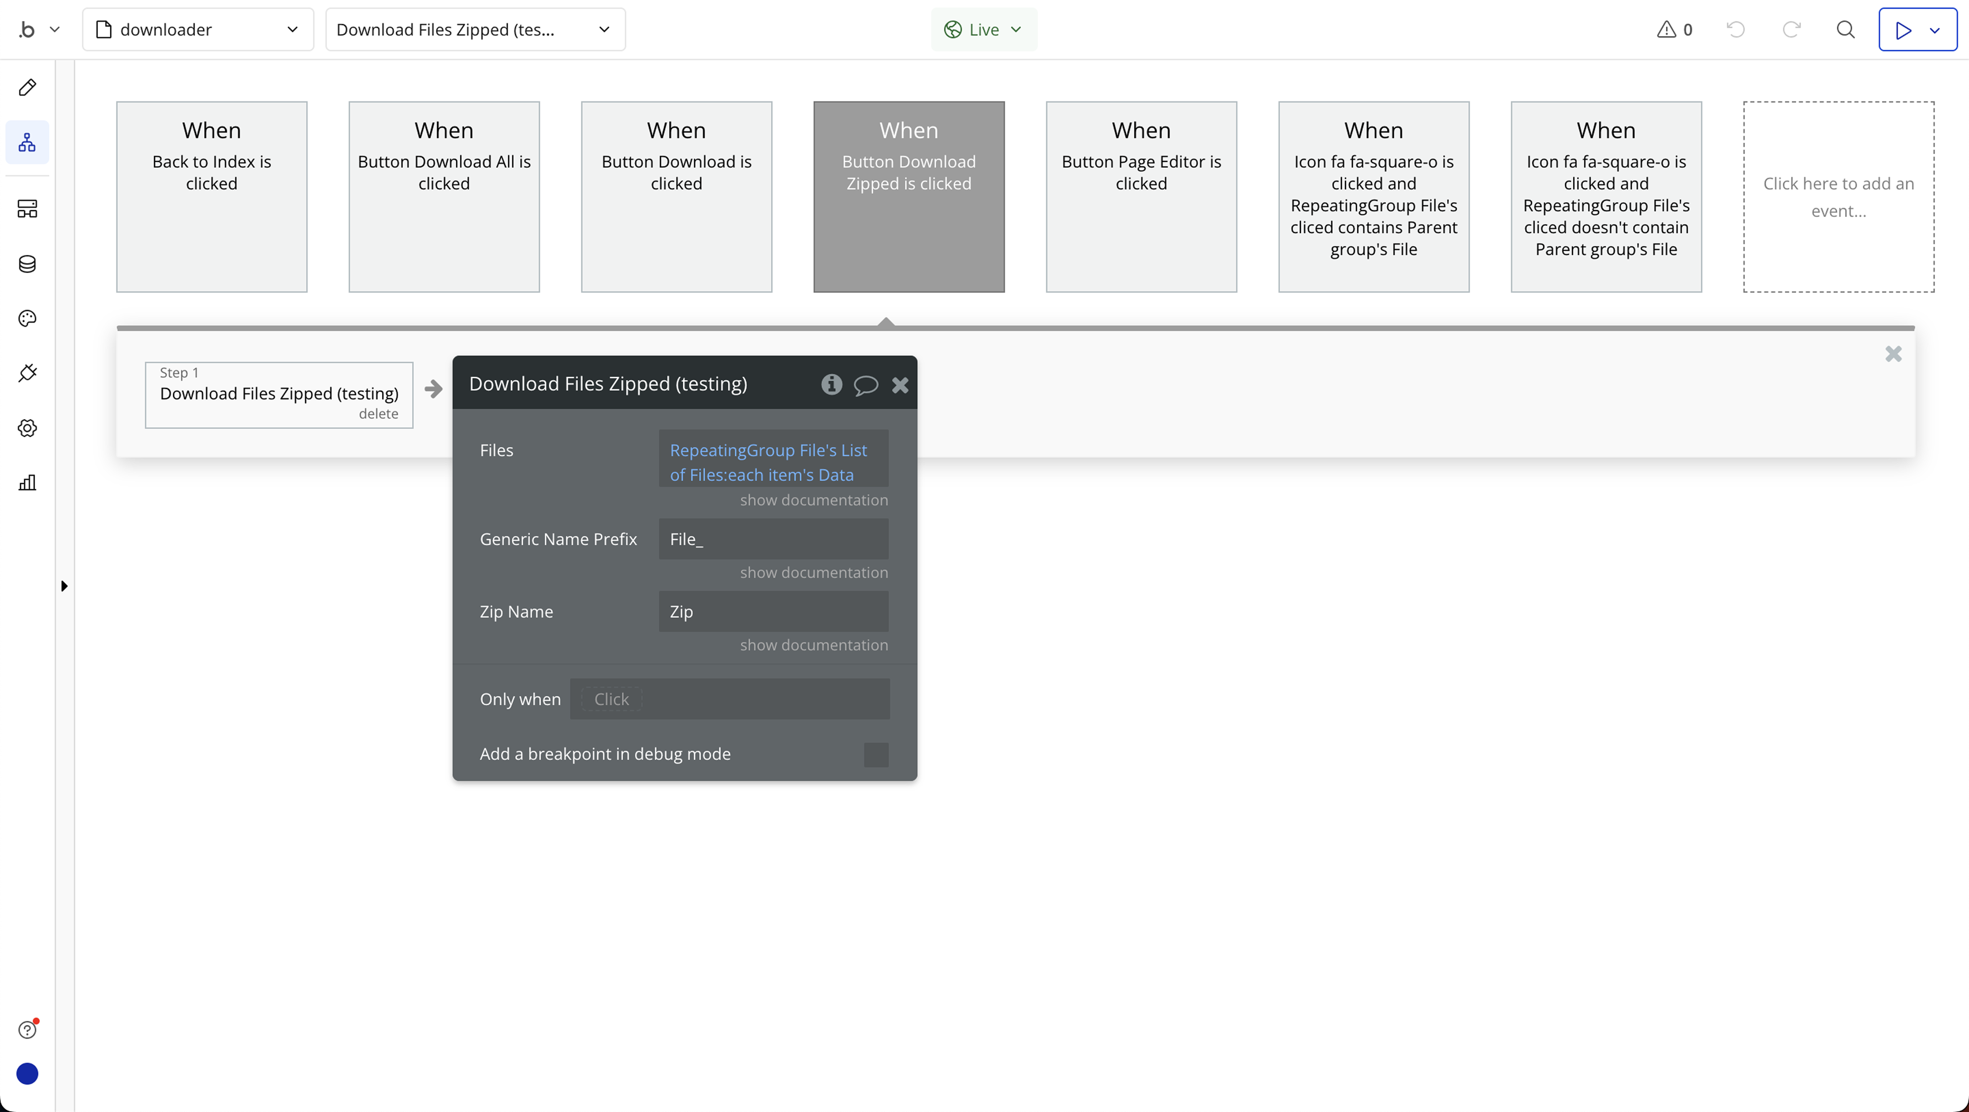Open the comment bubble icon in action panel

[865, 385]
